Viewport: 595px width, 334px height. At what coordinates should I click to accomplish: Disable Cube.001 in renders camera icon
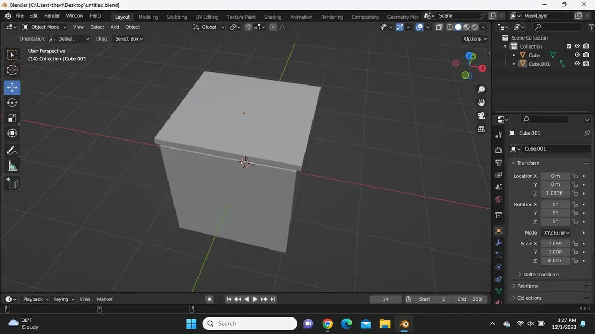tap(586, 64)
